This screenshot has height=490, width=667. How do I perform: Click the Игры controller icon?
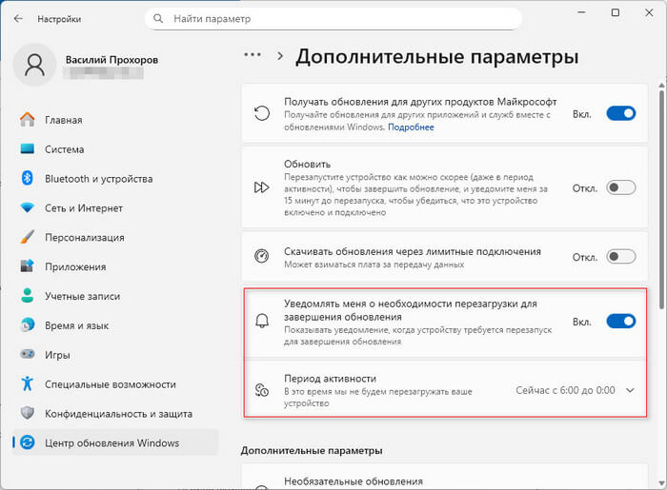click(x=28, y=355)
